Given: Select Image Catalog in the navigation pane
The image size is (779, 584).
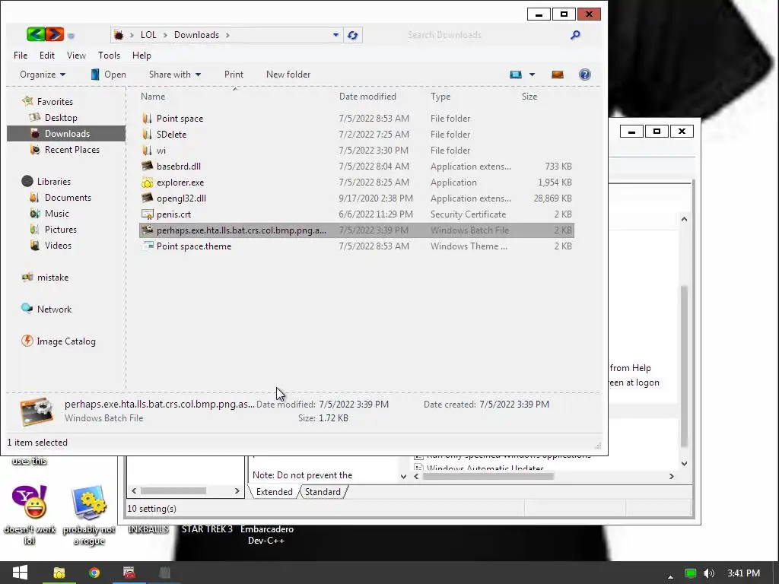Looking at the screenshot, I should click(66, 341).
